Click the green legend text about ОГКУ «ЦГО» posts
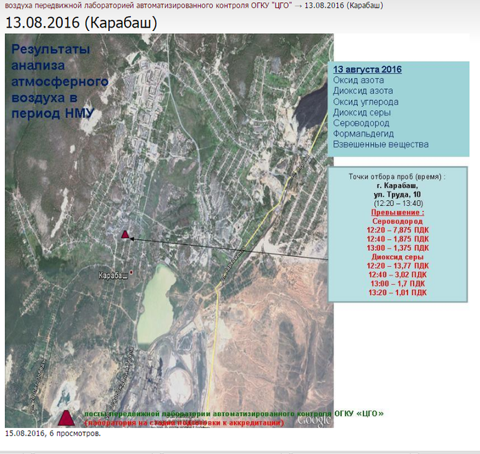 (233, 413)
